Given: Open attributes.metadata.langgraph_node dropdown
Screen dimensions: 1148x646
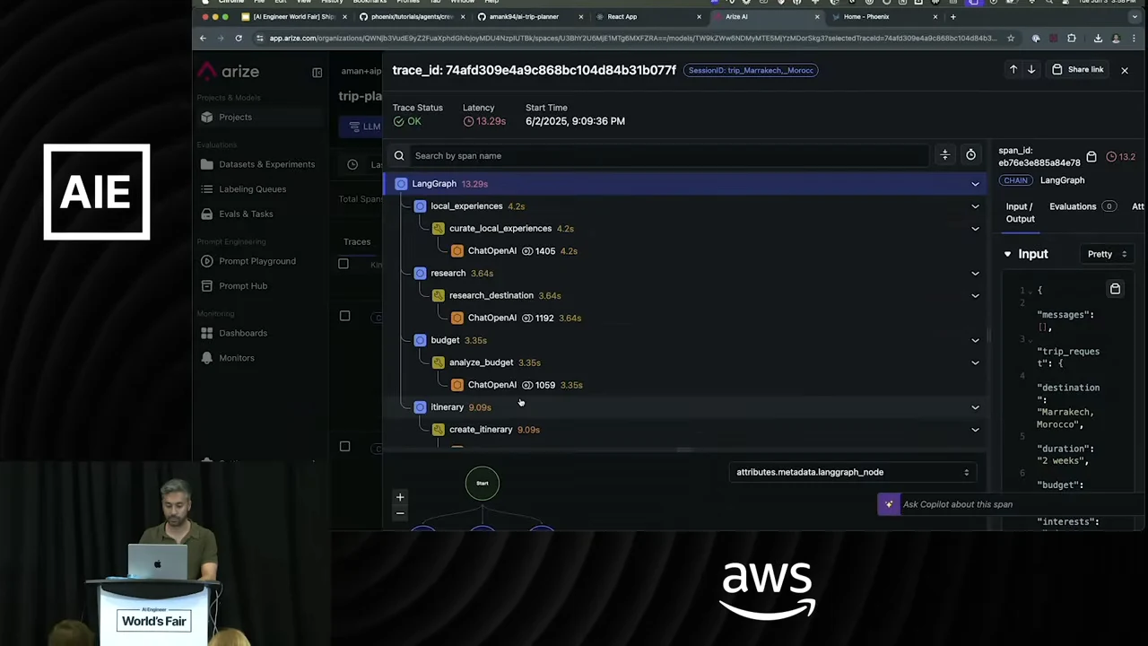Looking at the screenshot, I should click(852, 472).
